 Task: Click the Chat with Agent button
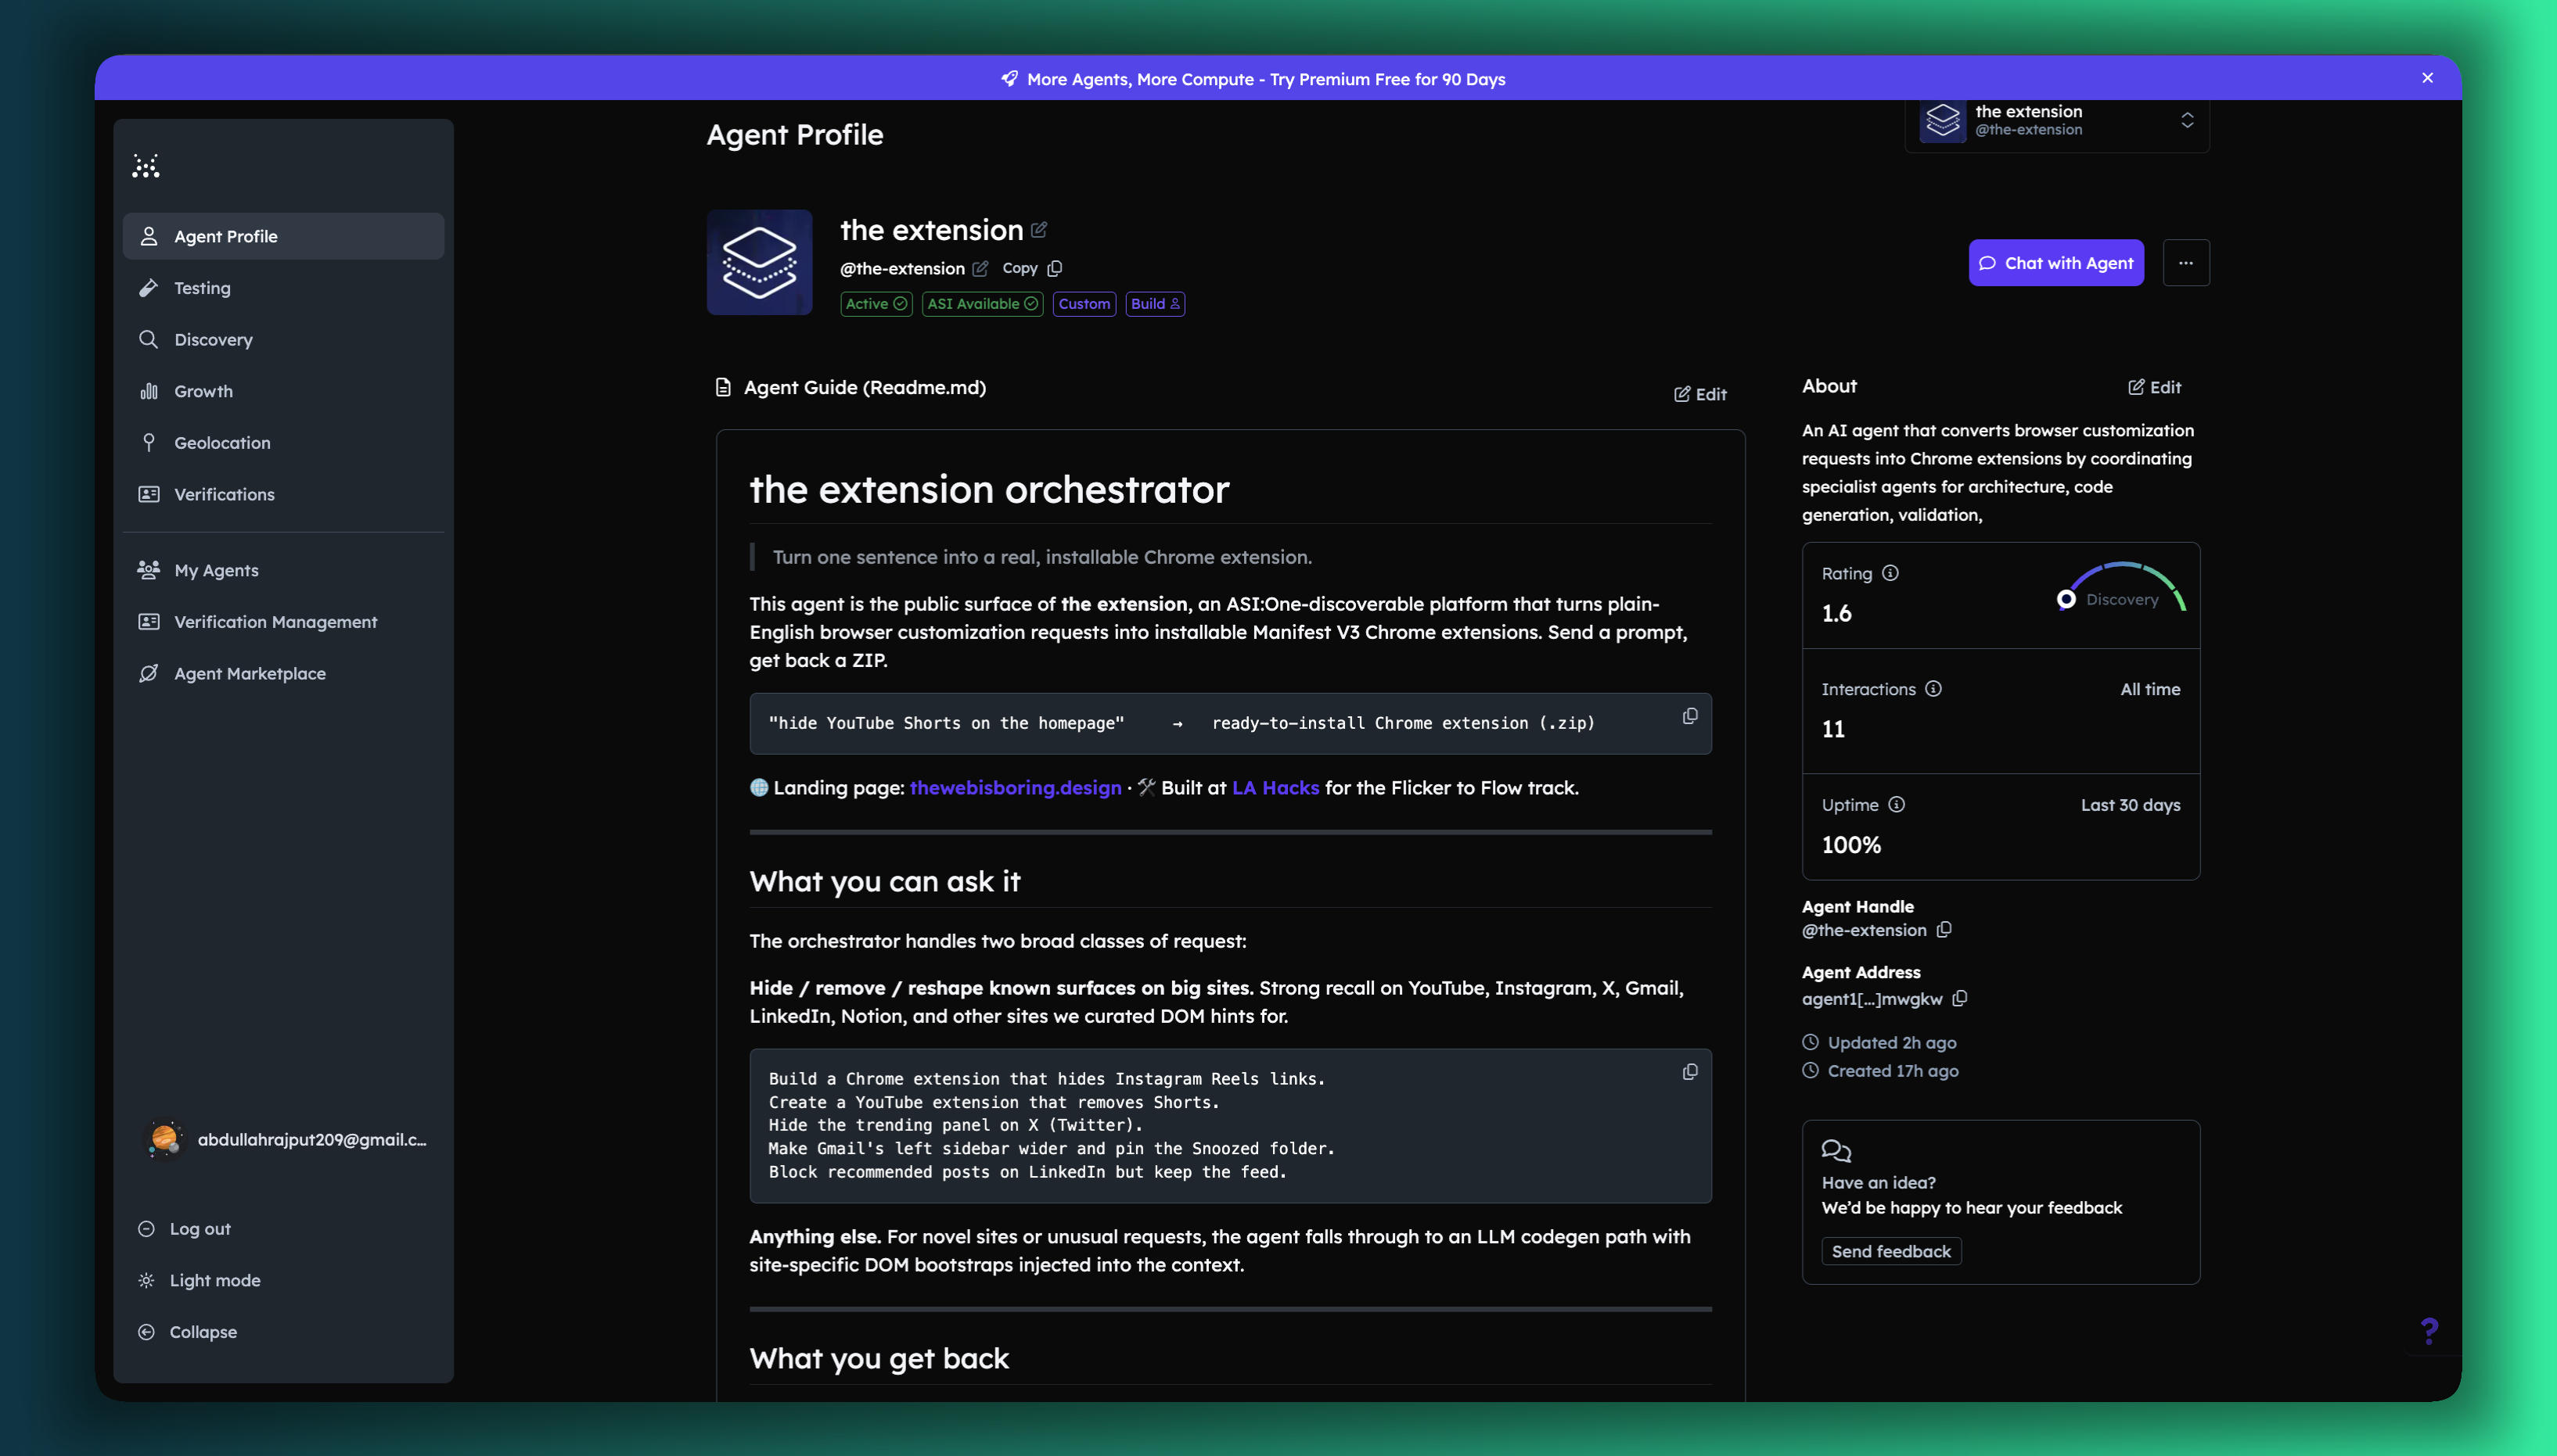pos(2055,263)
